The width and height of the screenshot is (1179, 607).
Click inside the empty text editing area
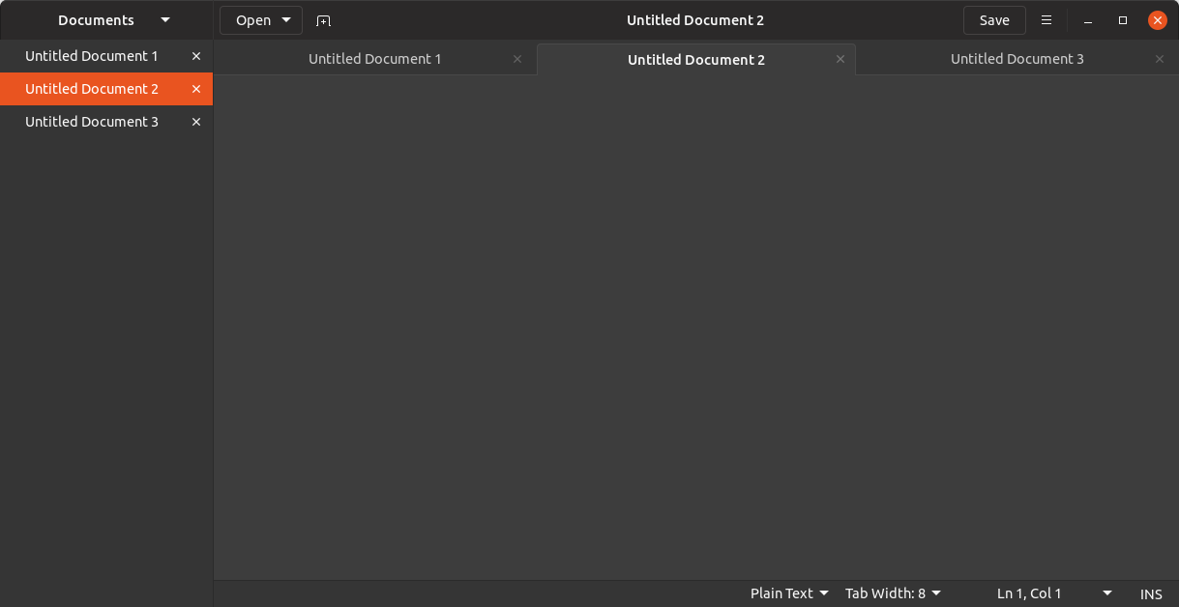695,328
